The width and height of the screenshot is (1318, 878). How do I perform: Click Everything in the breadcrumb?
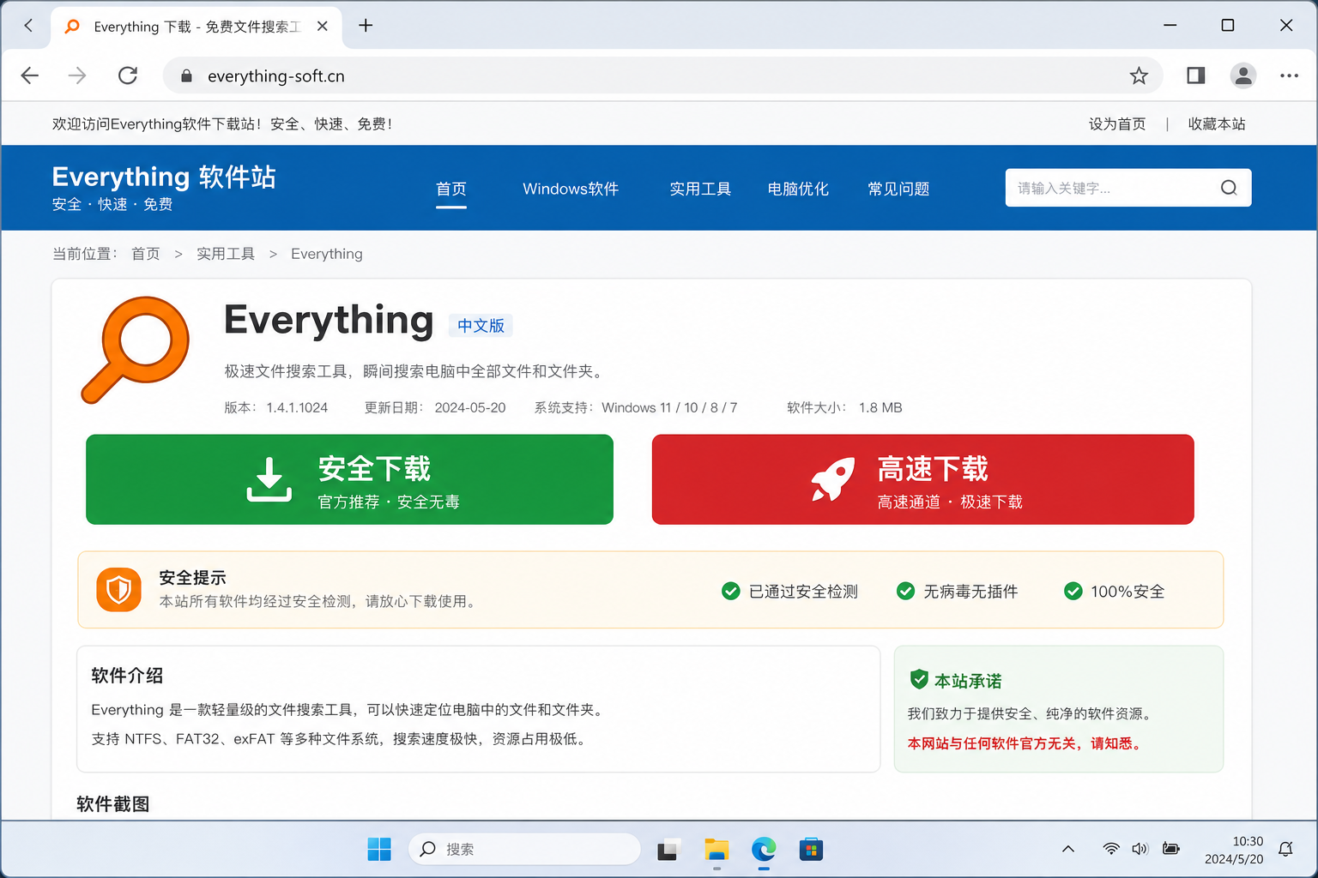(327, 254)
